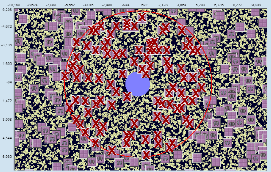Click the purple grid tile beneath the 9,808 label

pyautogui.click(x=255, y=12)
